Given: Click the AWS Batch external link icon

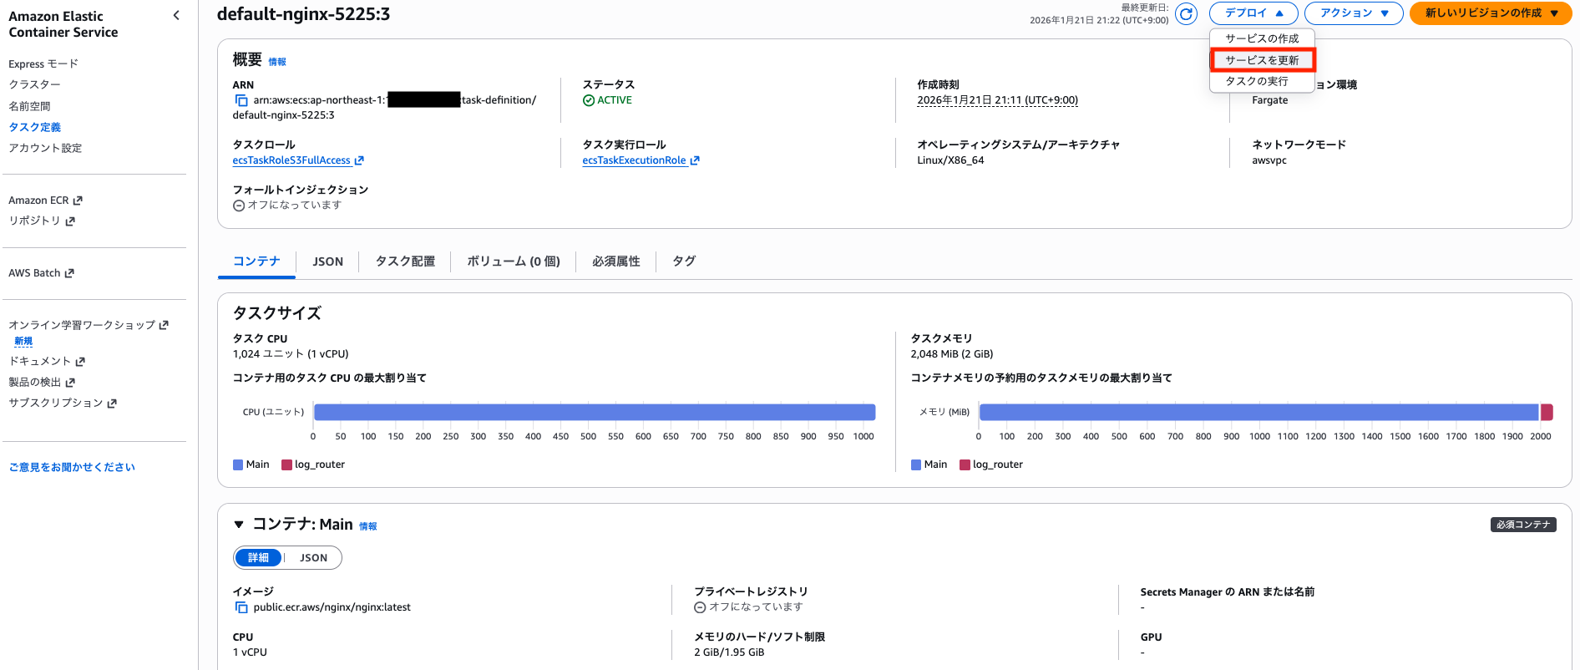Looking at the screenshot, I should (69, 273).
